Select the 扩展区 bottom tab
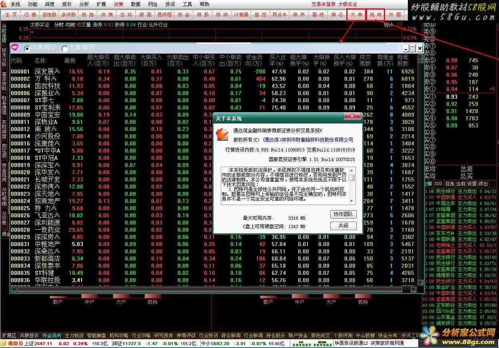499x348 pixels. (x=9, y=335)
